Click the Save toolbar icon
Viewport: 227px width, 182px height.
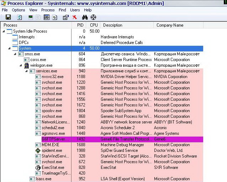(8, 17)
